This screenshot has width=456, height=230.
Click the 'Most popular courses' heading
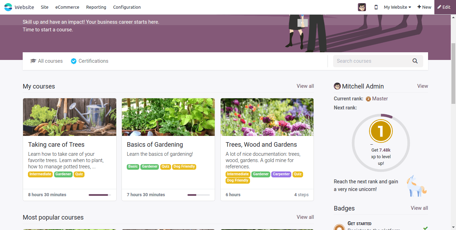53,217
